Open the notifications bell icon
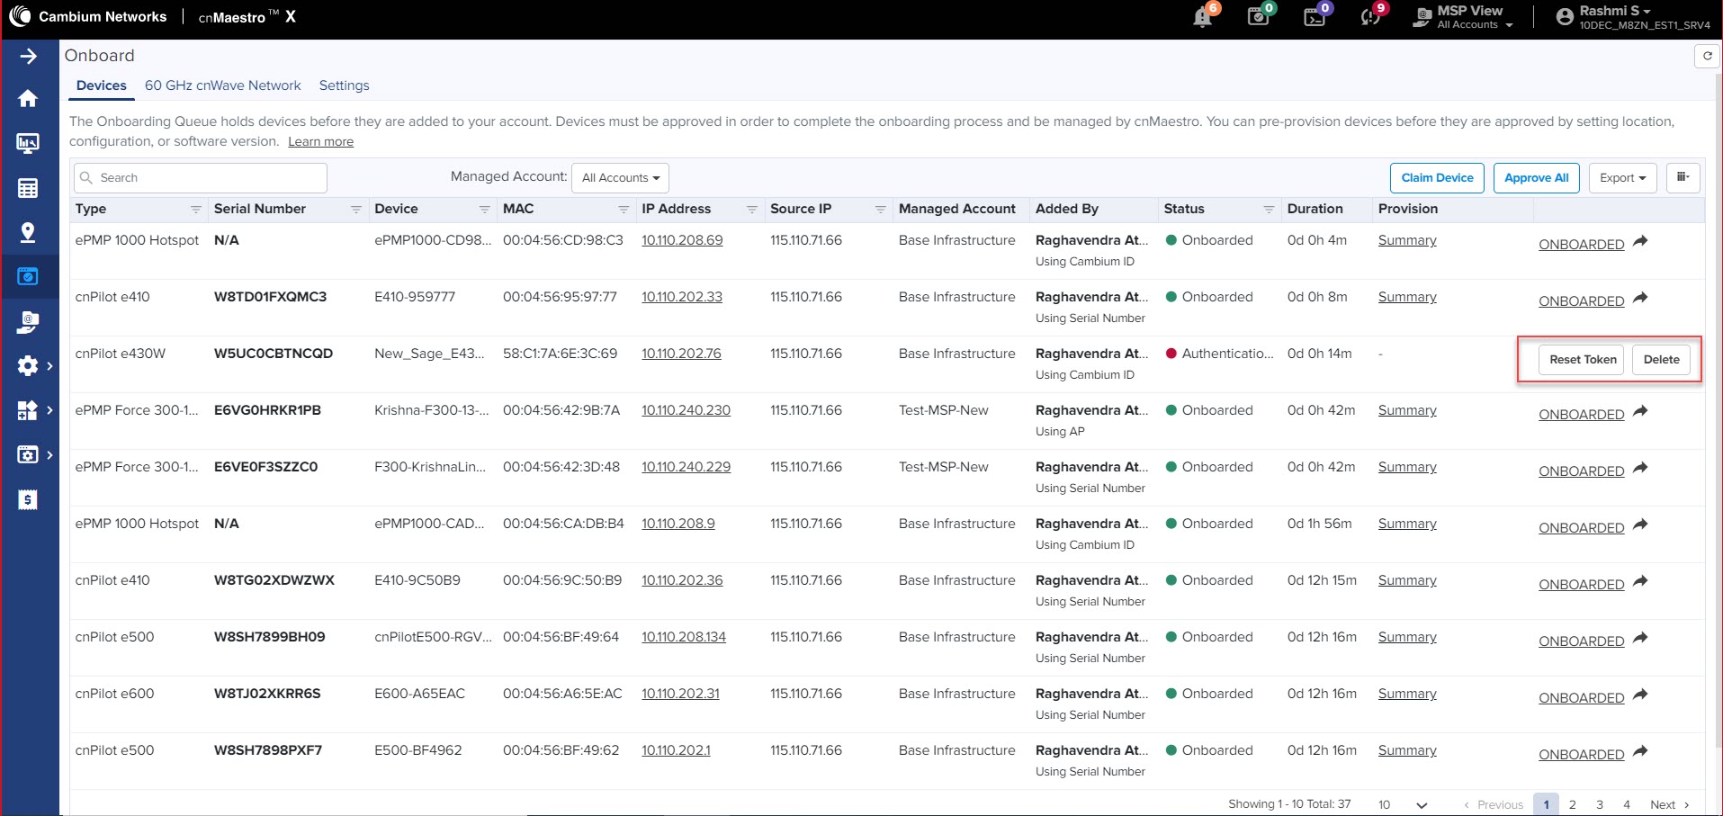The image size is (1723, 816). coord(1202,17)
